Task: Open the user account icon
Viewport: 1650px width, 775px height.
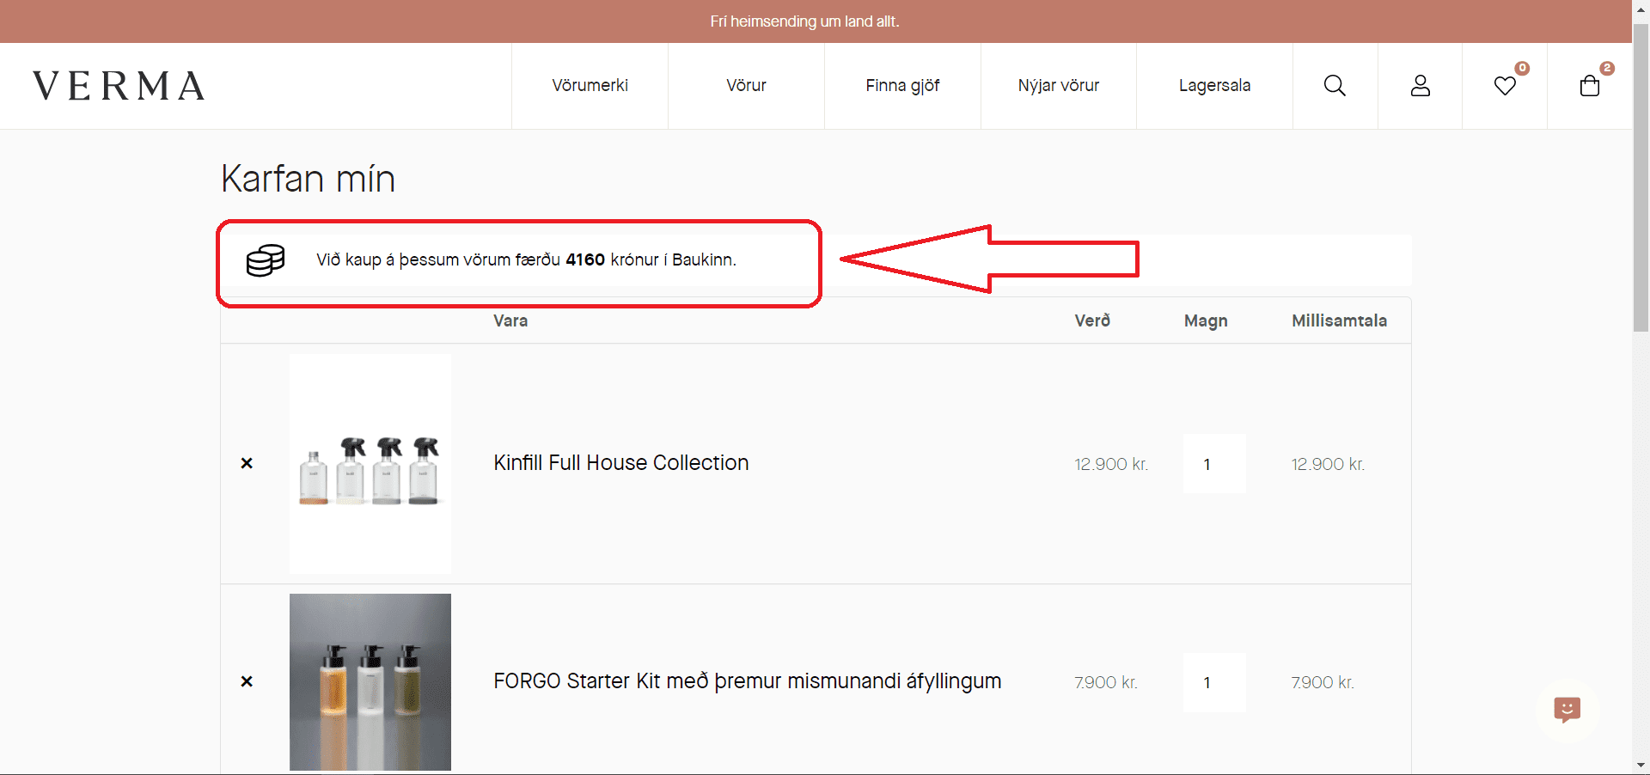Action: coord(1420,86)
